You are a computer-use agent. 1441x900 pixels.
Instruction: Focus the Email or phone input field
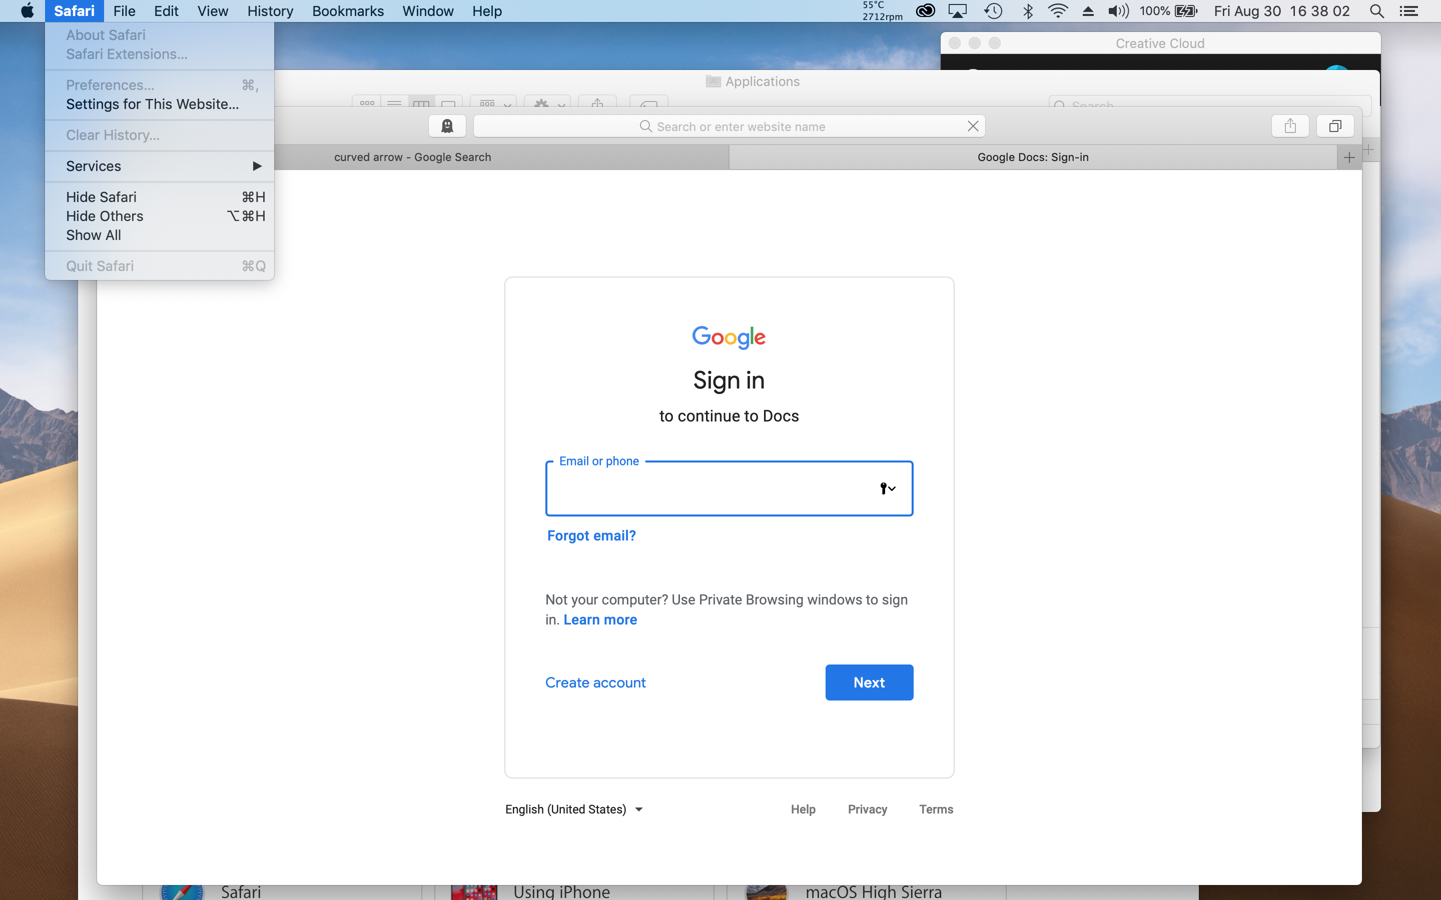(x=708, y=488)
